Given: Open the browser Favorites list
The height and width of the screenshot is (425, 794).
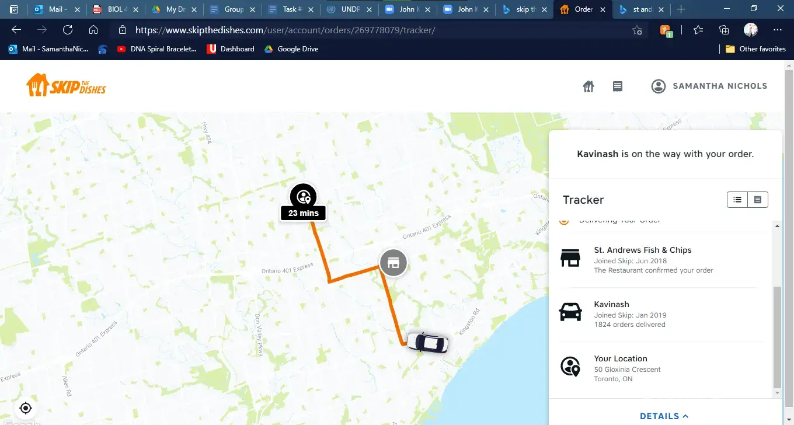Looking at the screenshot, I should (x=699, y=30).
